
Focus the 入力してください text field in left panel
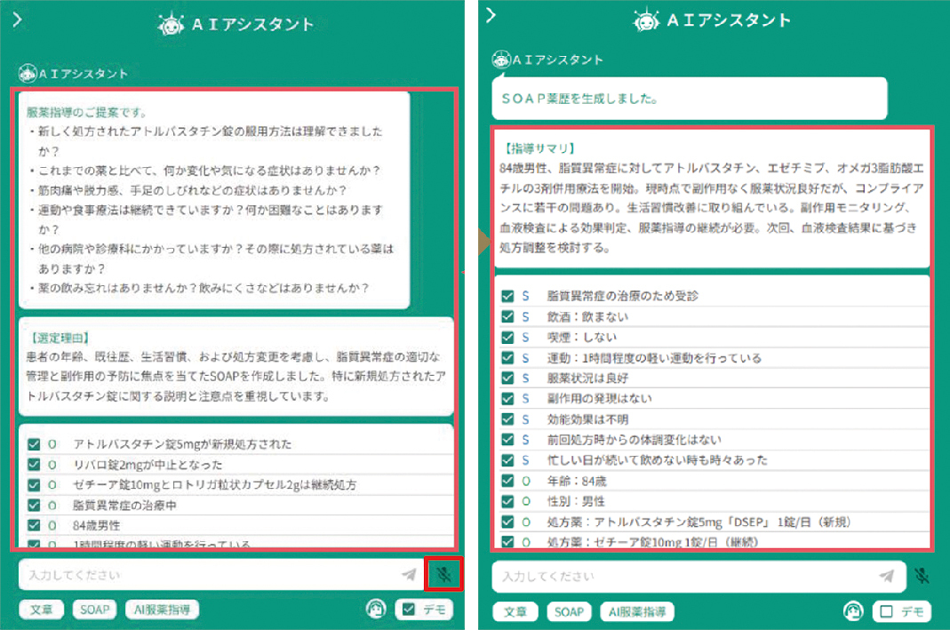click(x=209, y=575)
